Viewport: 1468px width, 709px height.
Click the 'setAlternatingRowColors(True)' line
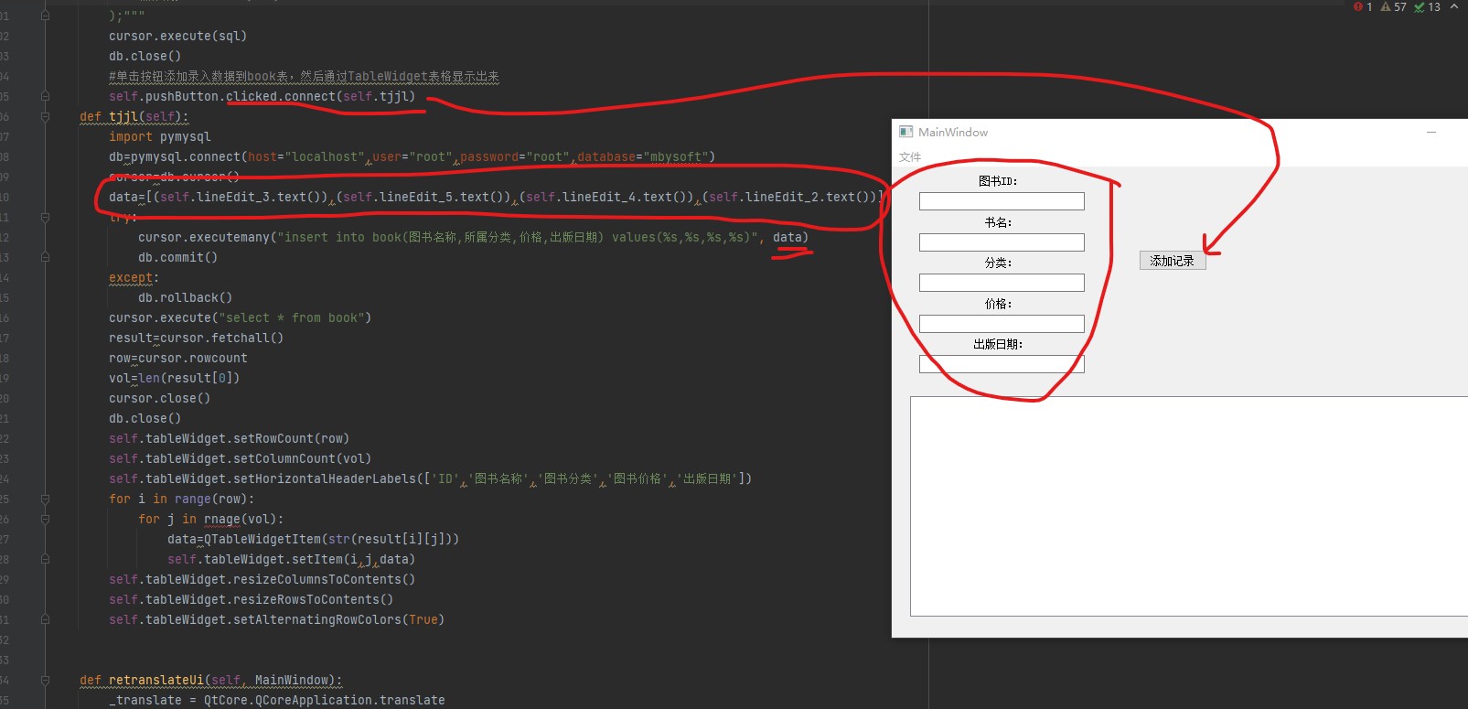tap(276, 619)
